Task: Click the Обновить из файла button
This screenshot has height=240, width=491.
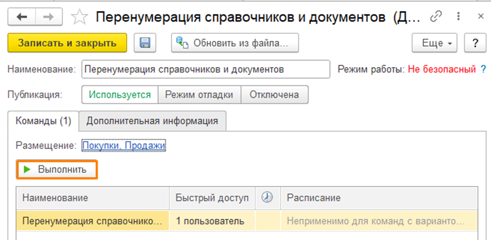Action: pos(235,43)
